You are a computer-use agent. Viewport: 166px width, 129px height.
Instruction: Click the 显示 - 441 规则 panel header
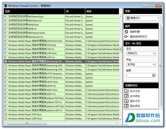click(x=141, y=43)
